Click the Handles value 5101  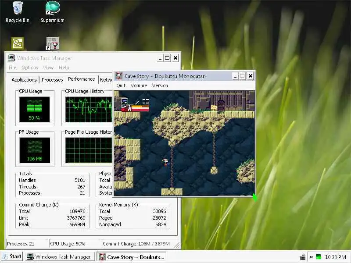[80, 180]
